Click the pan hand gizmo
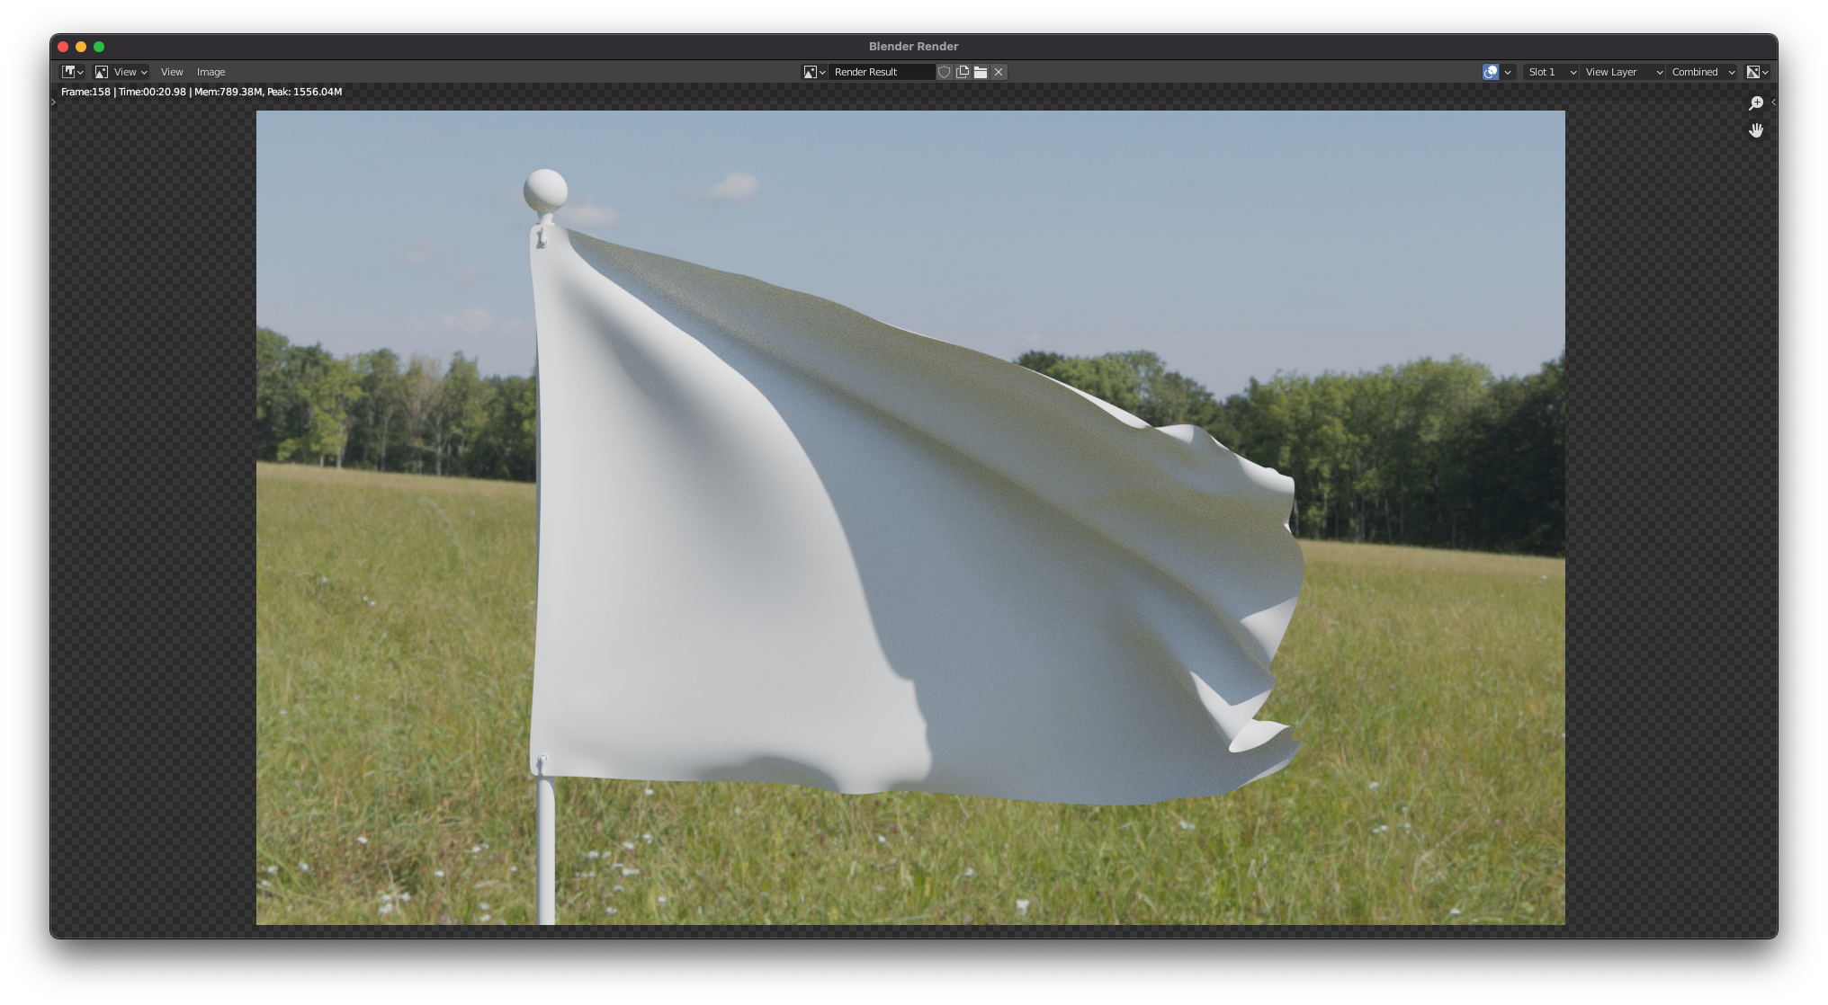This screenshot has height=1005, width=1828. [x=1755, y=130]
